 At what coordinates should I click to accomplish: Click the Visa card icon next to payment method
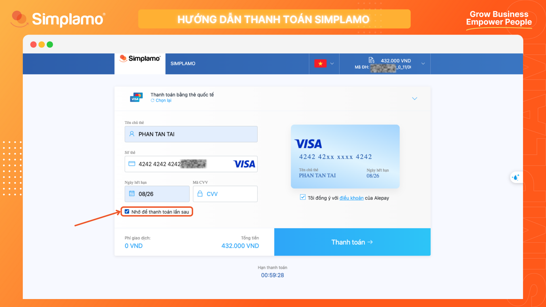pyautogui.click(x=136, y=97)
